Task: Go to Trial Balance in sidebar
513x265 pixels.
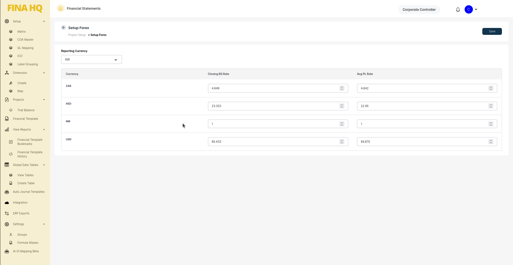Action: pos(26,110)
